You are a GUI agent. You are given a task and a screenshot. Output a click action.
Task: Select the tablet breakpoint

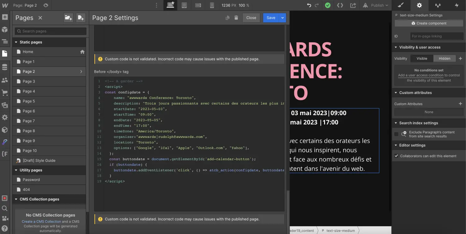tap(184, 5)
